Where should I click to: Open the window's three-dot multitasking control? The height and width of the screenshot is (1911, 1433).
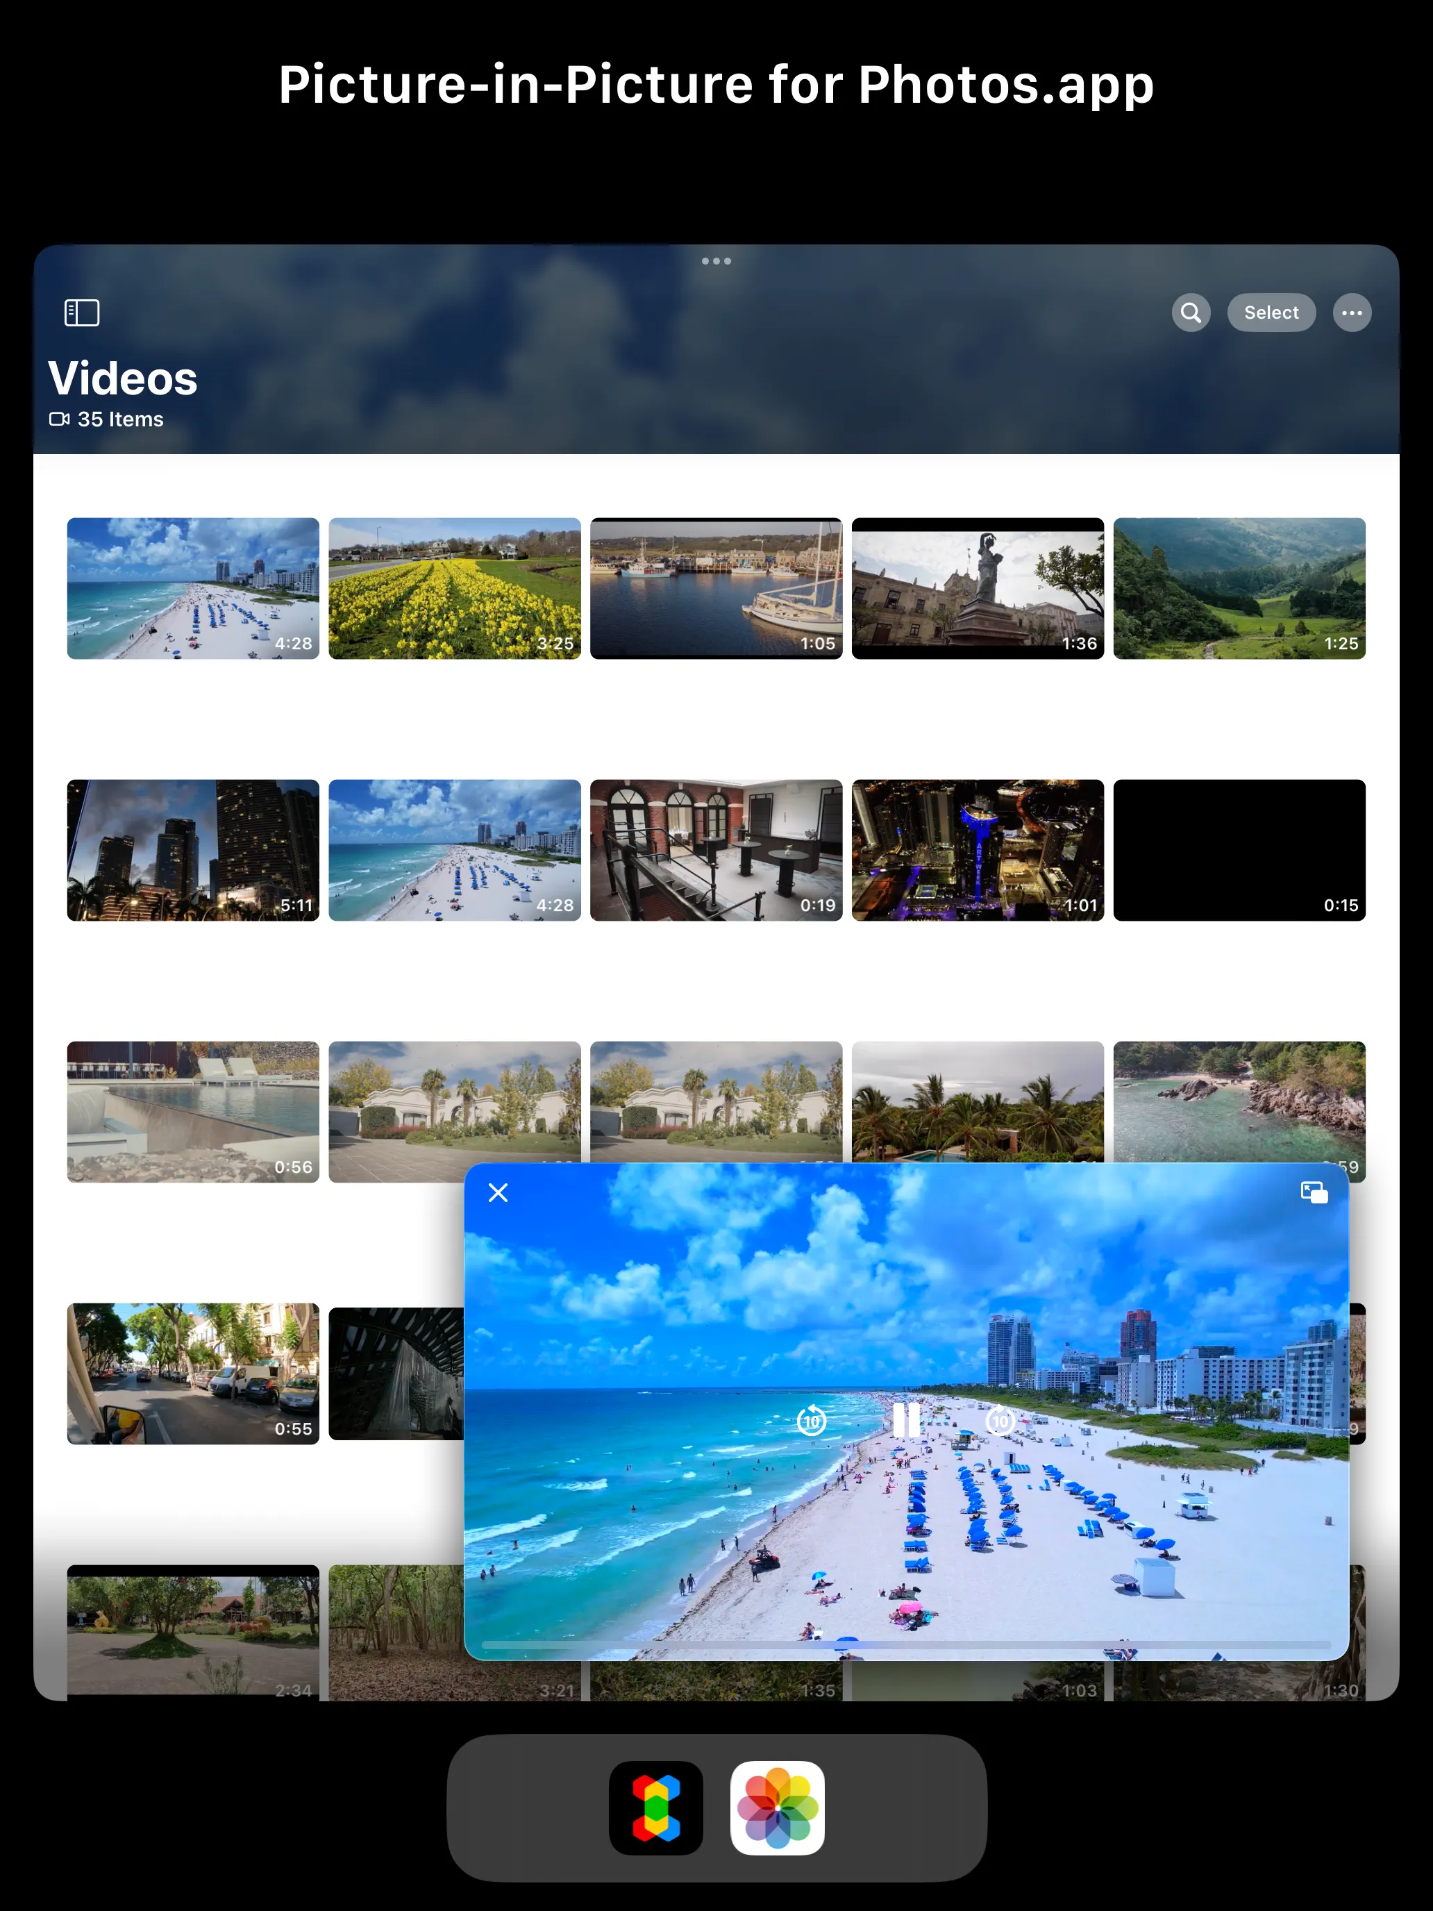(x=716, y=261)
